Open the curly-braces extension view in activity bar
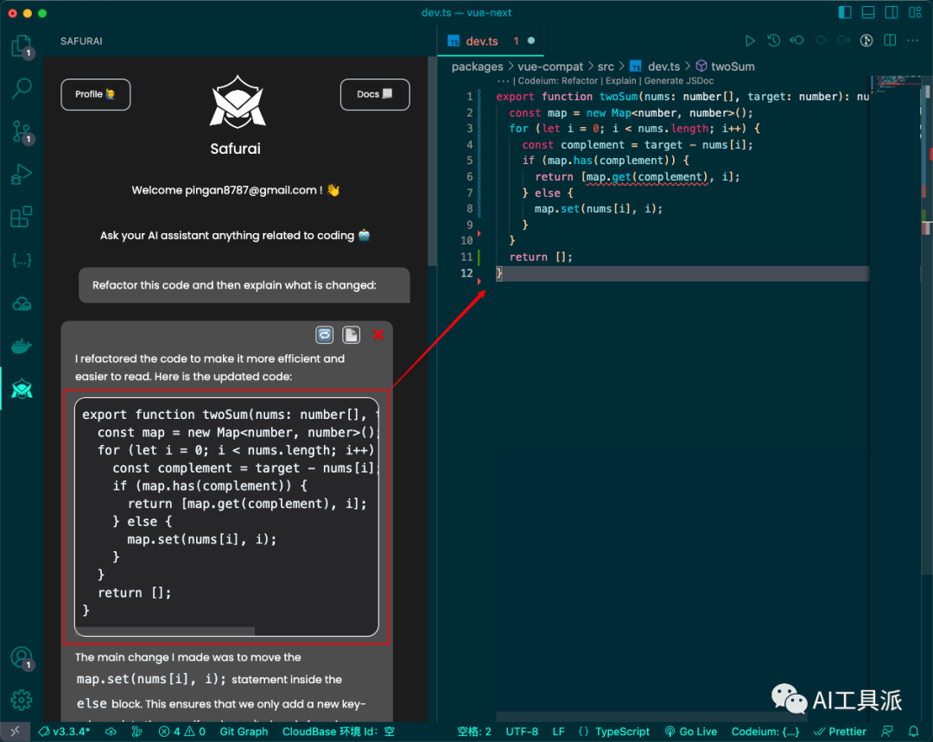Image resolution: width=933 pixels, height=742 pixels. pos(22,260)
